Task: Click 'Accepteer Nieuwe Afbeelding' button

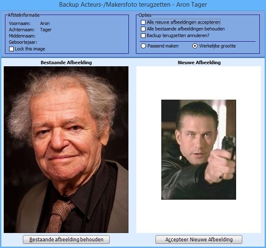Action: coord(199,240)
